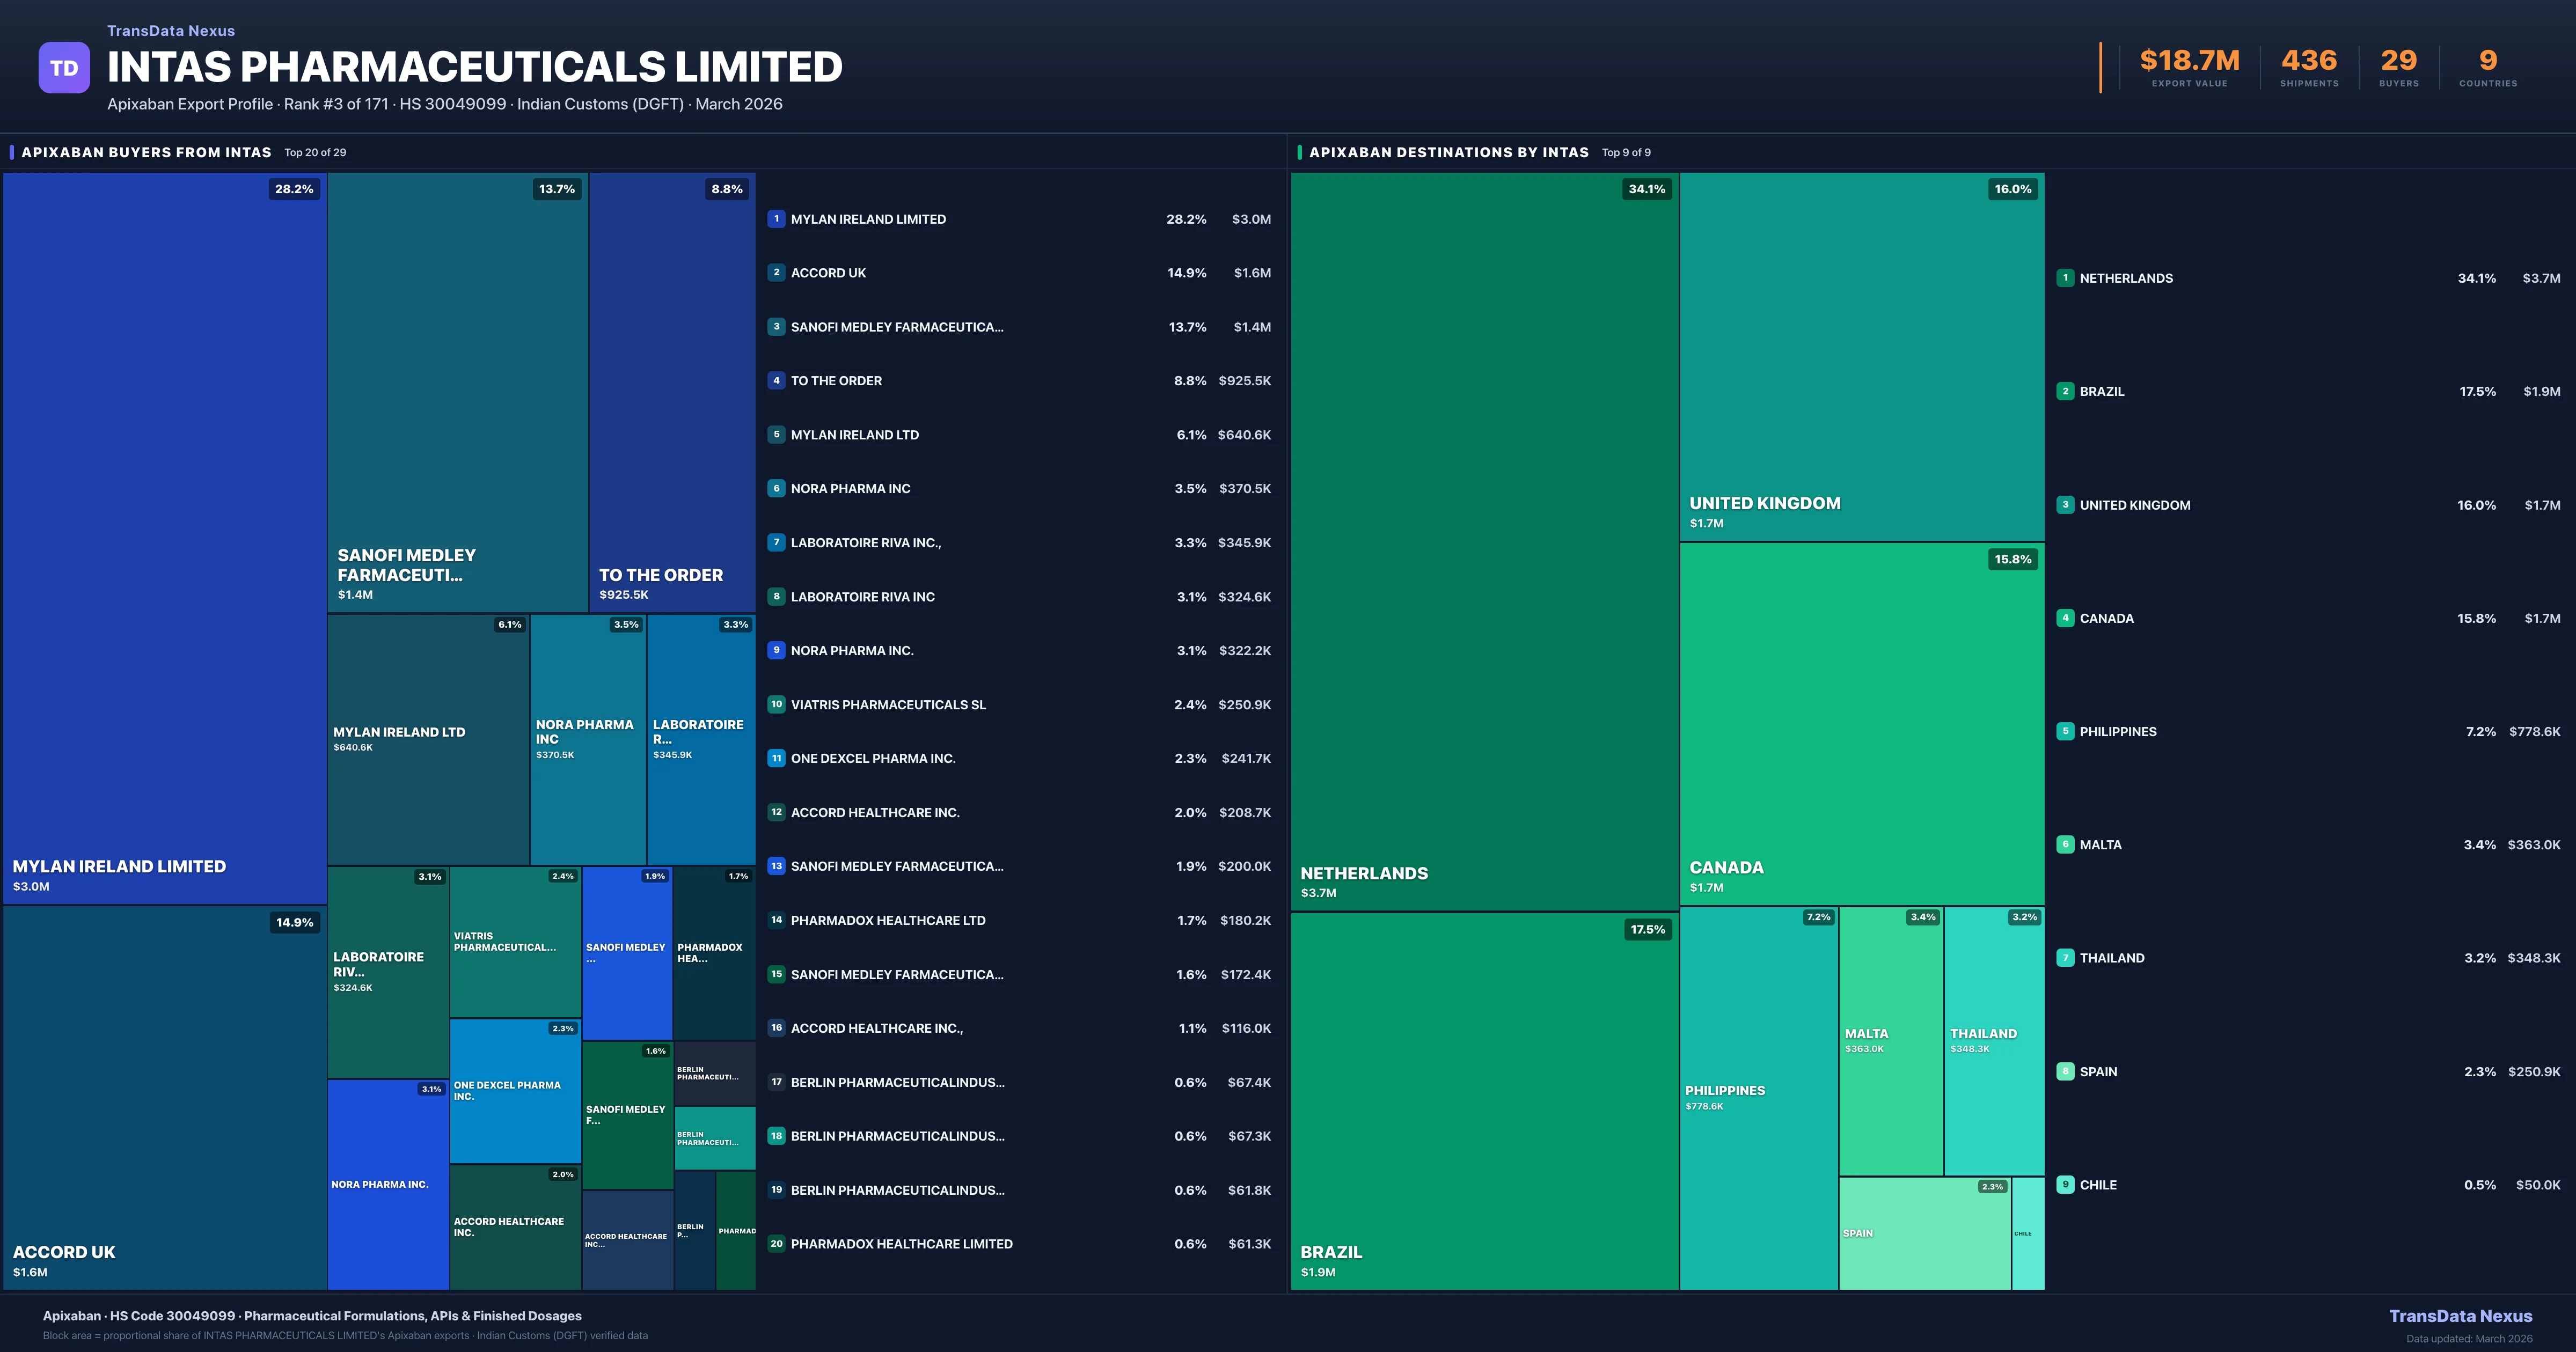This screenshot has width=2576, height=1352.
Task: Click the 16.0% badge on UNITED KINGDOM block
Action: click(2010, 188)
